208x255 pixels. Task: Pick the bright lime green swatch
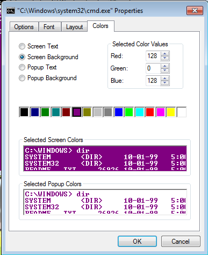[x=129, y=112]
